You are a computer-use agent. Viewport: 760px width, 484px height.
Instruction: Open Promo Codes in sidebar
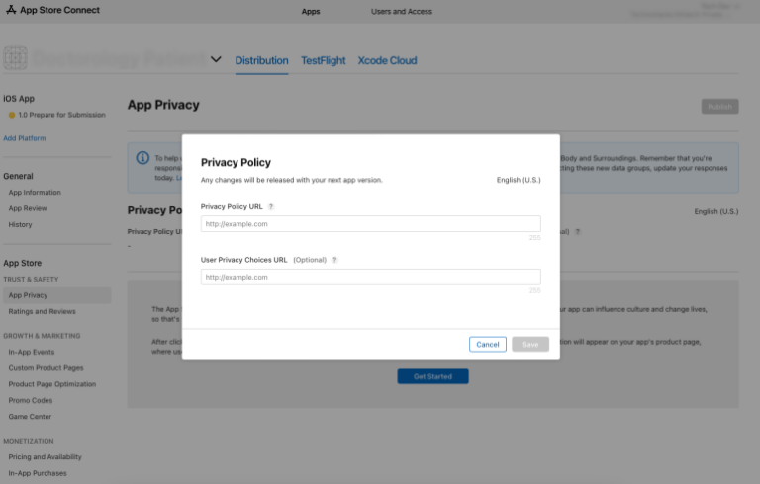(31, 401)
